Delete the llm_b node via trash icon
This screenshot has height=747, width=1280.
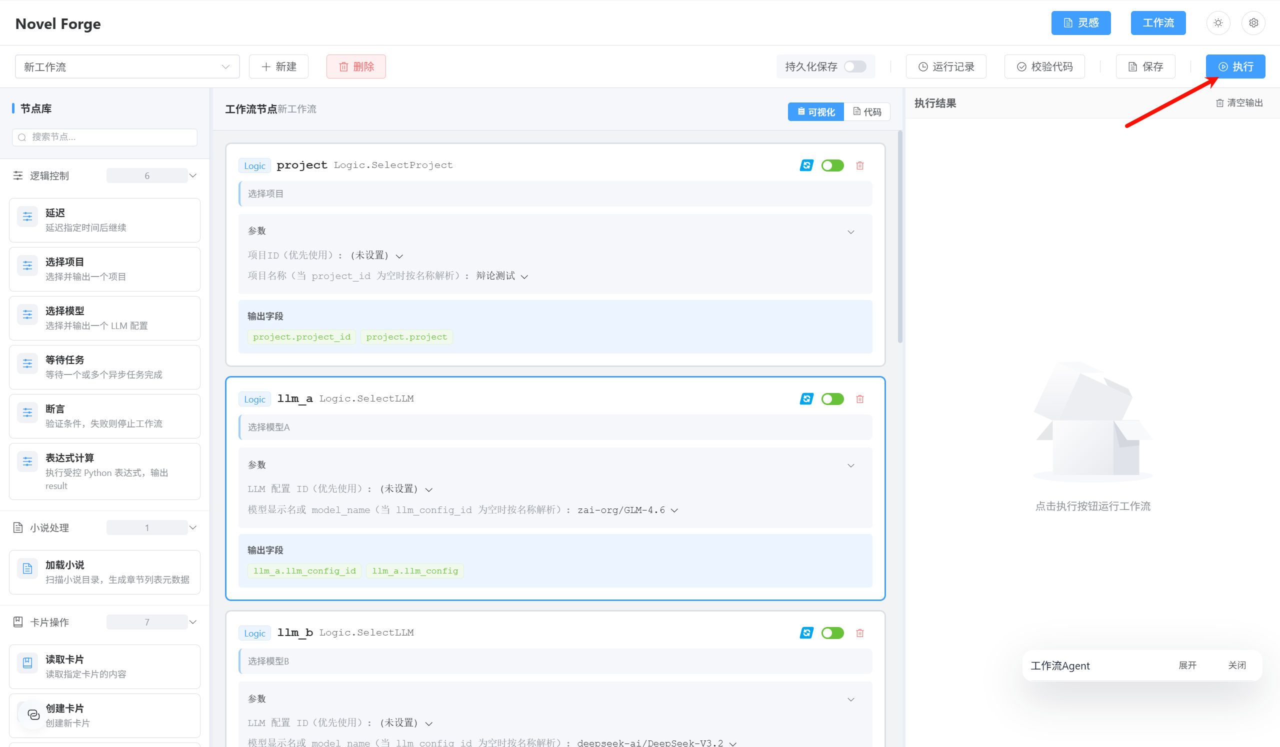859,632
